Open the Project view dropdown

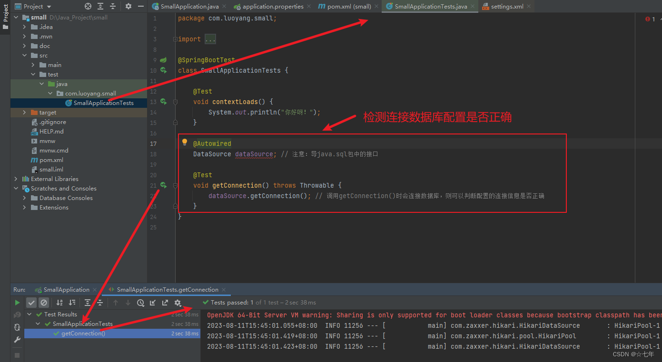(x=33, y=6)
